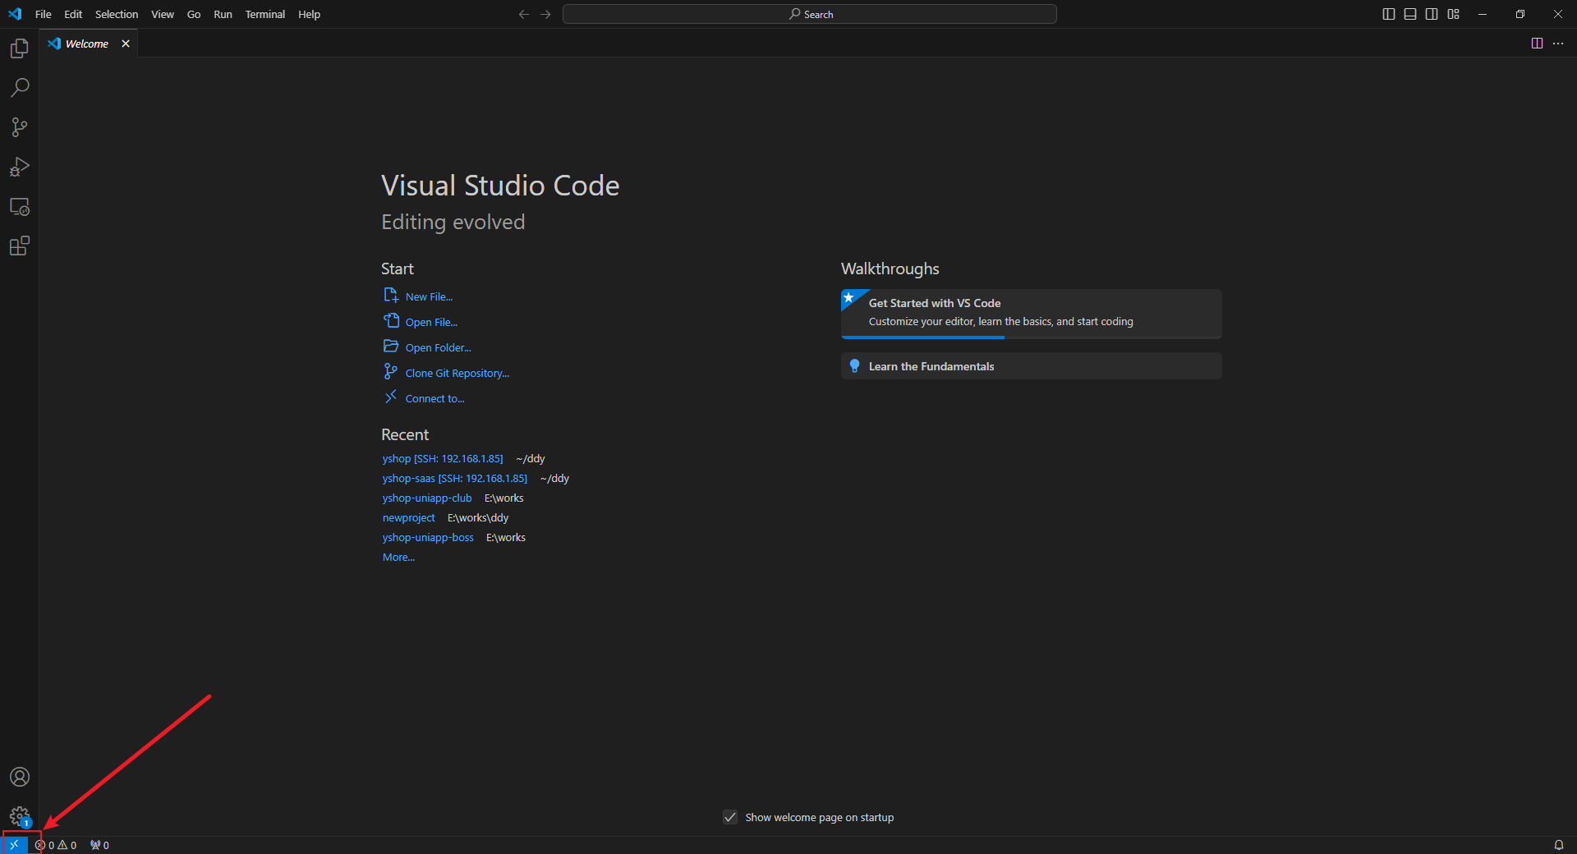Go forward with the right arrow
This screenshot has width=1577, height=854.
tap(545, 14)
